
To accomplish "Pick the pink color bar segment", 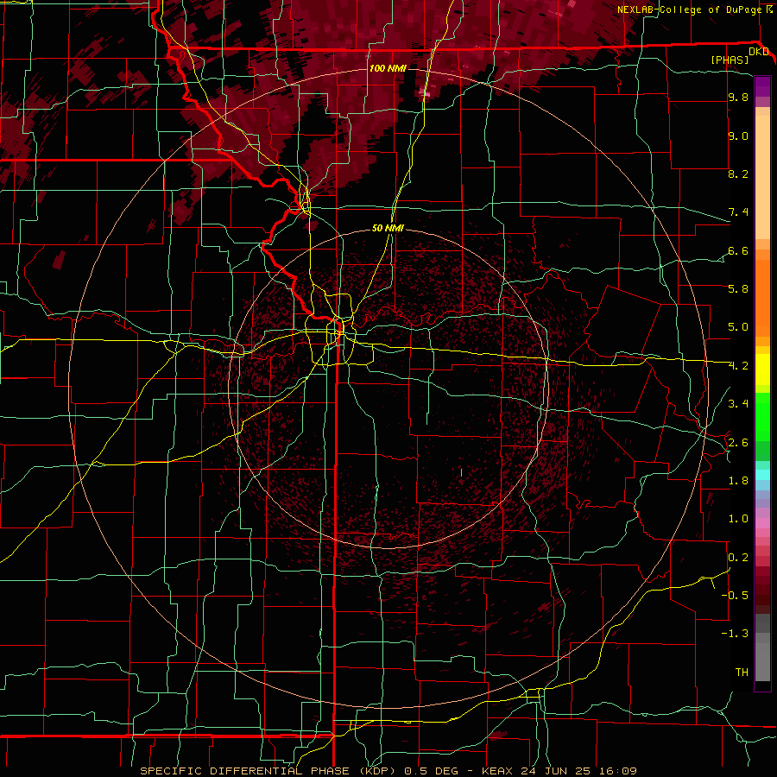I will point(762,523).
